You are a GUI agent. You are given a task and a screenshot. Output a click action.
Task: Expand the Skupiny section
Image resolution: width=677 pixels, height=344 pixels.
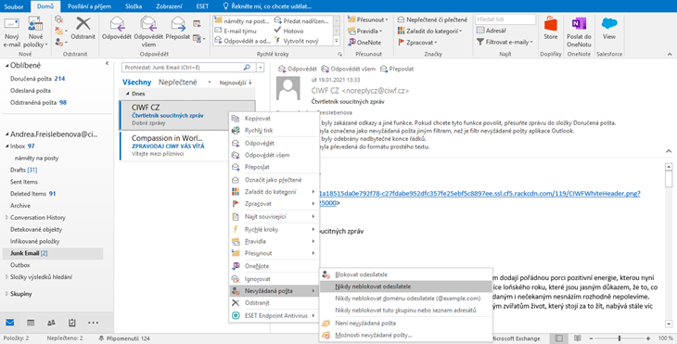(6, 294)
